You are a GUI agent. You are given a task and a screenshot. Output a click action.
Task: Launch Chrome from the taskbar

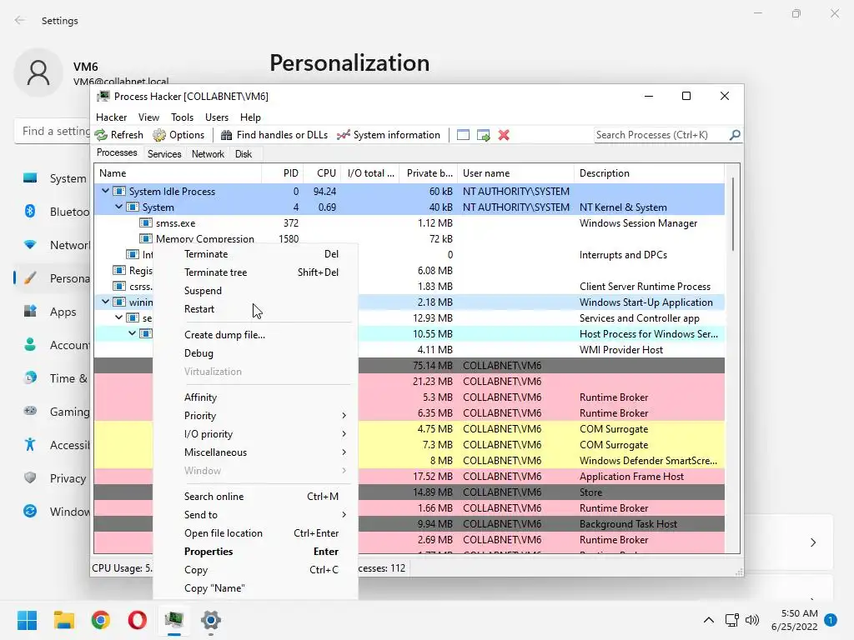[x=101, y=620]
